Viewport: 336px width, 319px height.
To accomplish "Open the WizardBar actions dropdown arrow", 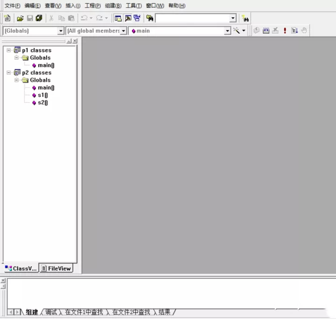I will tap(244, 31).
